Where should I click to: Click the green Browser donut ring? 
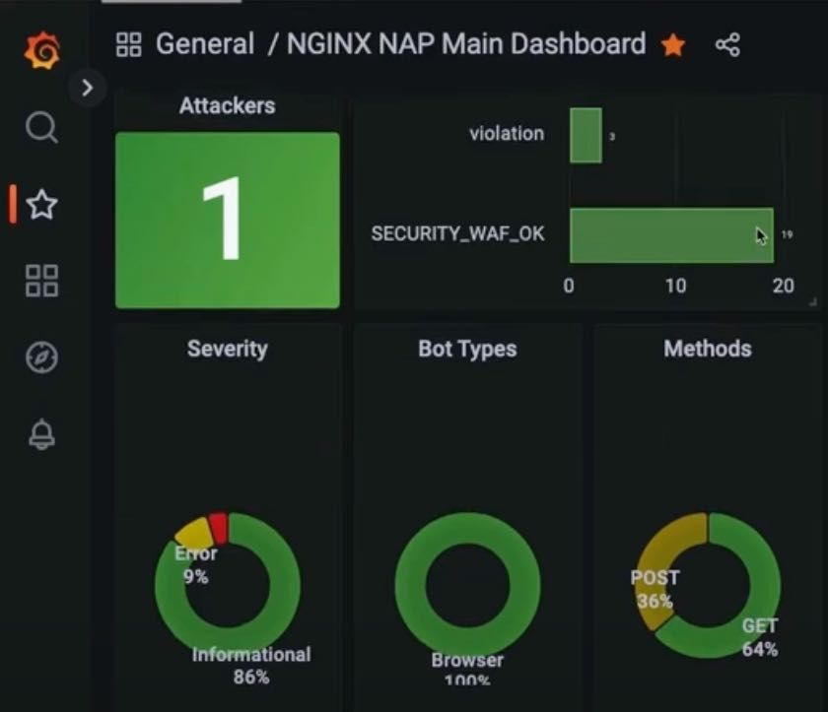(409, 585)
